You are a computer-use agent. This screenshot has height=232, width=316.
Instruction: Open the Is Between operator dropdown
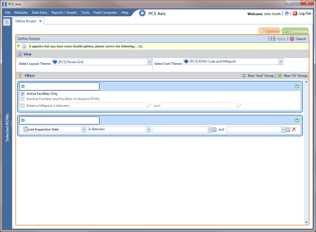(148, 129)
